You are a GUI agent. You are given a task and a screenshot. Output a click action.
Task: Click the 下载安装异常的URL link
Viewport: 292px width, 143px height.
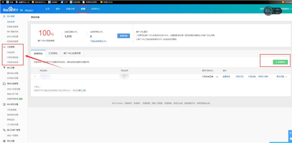(x=98, y=41)
